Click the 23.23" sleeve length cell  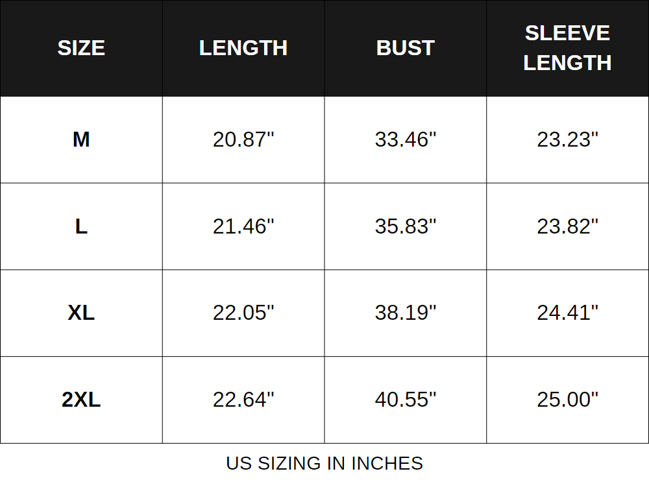(x=568, y=139)
